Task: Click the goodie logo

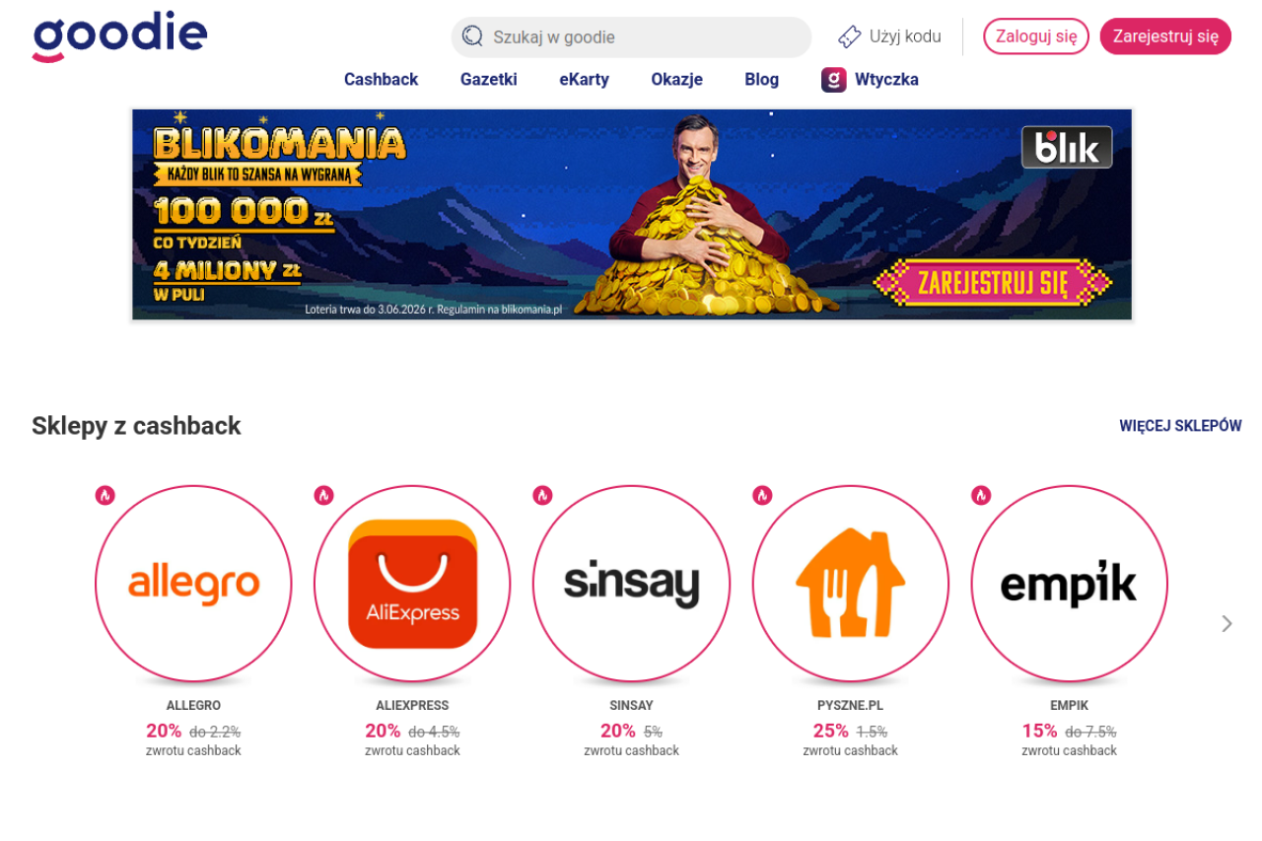Action: (x=119, y=36)
